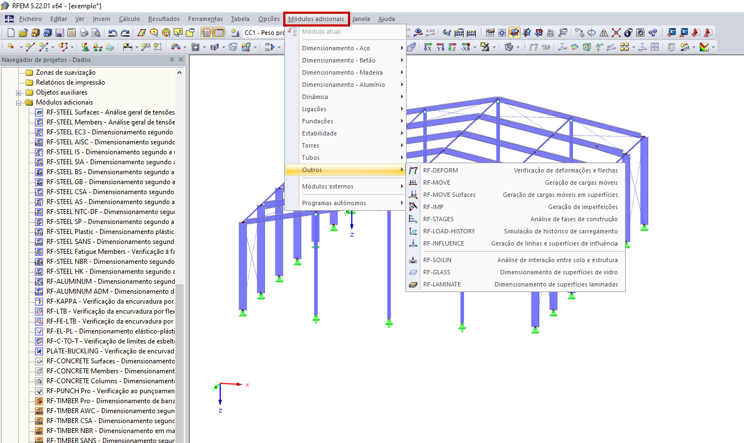744x443 pixels.
Task: Click the RF-IMP module icon in the submenu
Action: pyautogui.click(x=413, y=207)
